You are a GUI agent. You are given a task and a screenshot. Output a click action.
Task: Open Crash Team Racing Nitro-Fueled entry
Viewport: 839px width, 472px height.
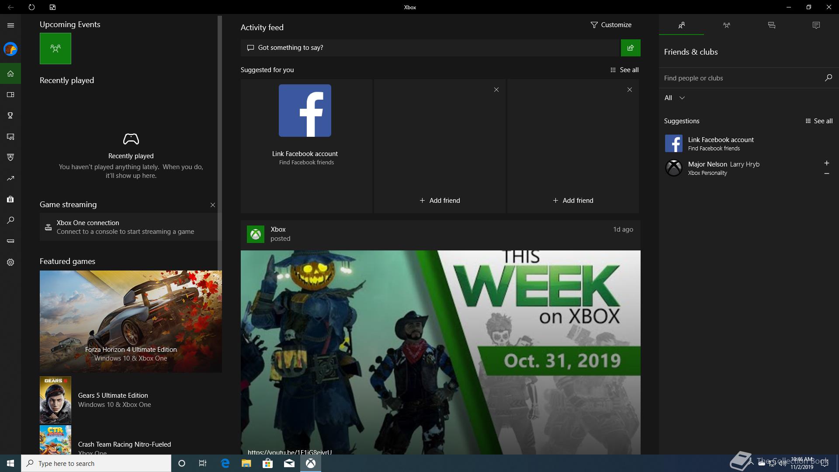click(131, 440)
